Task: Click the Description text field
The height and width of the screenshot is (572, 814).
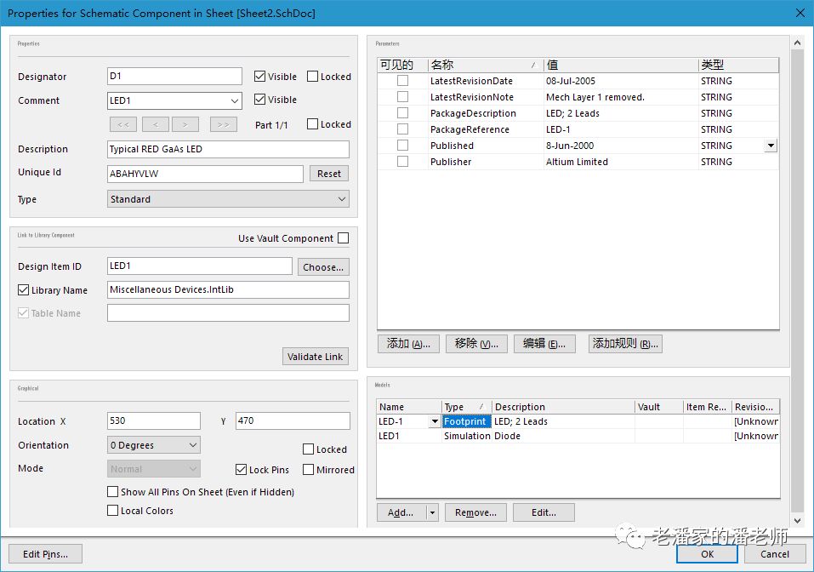Action: (228, 149)
